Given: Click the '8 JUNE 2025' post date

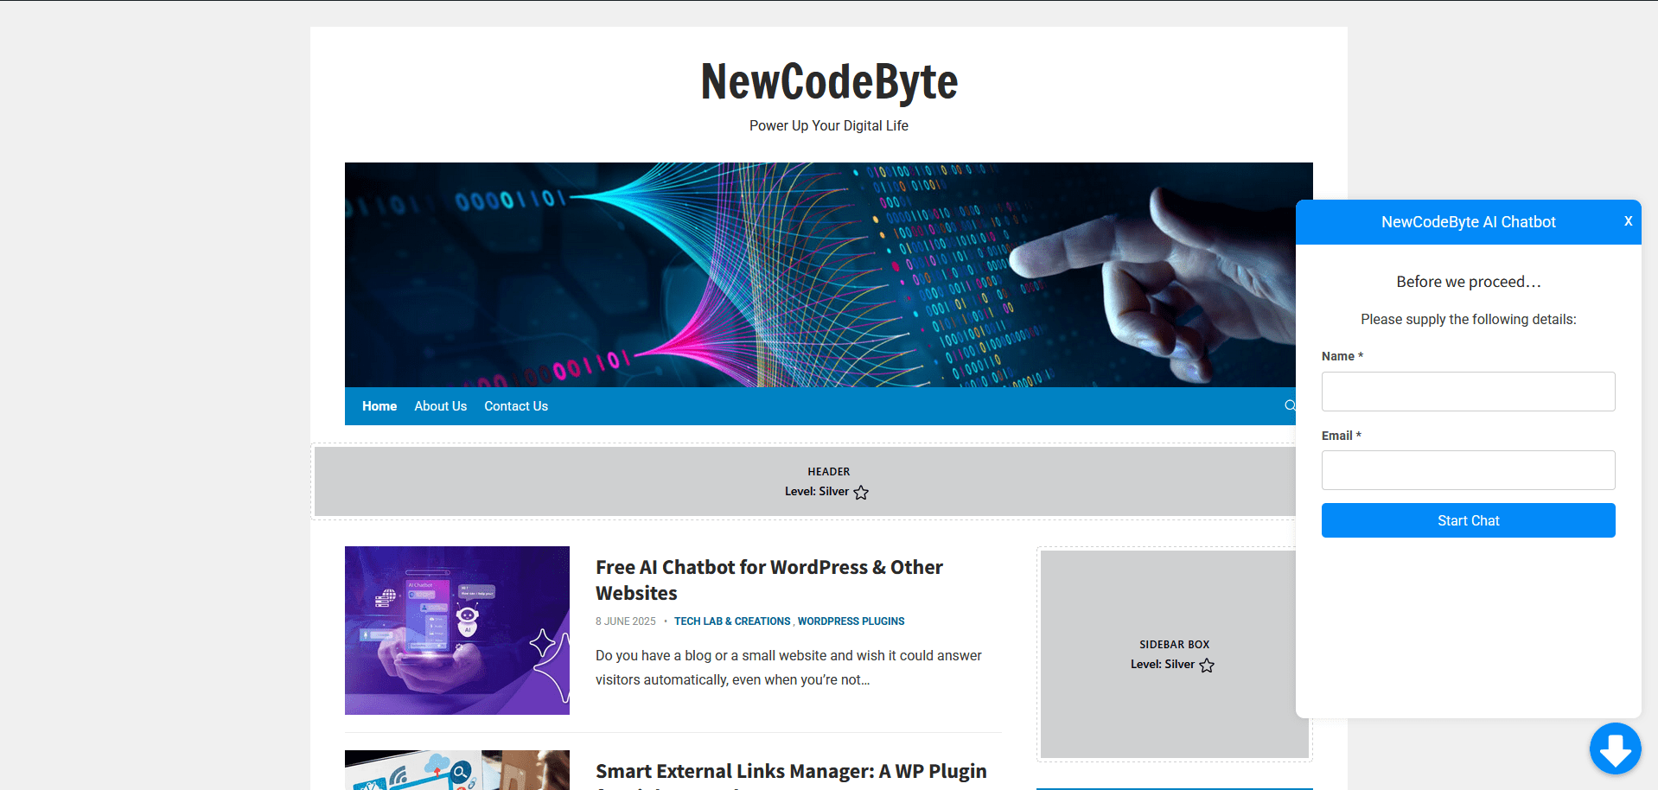Looking at the screenshot, I should (x=626, y=621).
